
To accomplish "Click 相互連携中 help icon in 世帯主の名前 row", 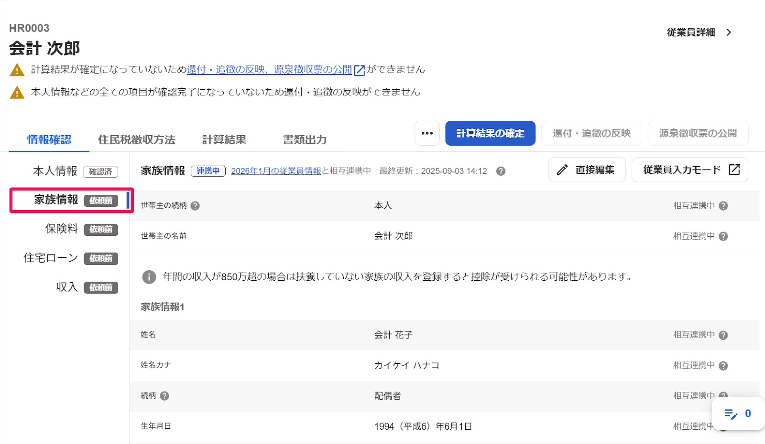I will coord(723,236).
